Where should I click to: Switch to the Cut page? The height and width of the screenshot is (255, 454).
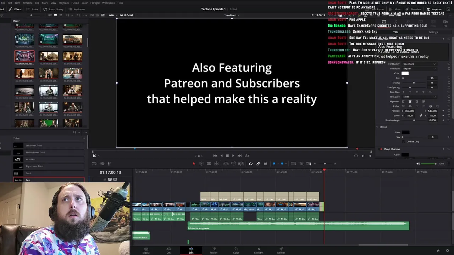(168, 250)
